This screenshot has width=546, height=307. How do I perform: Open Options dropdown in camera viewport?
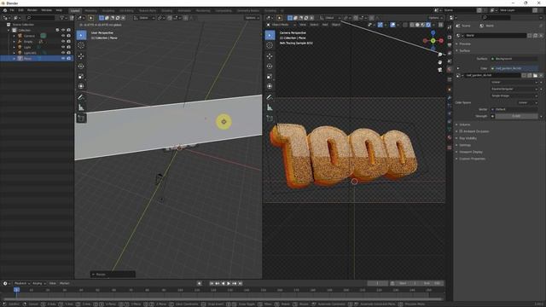(436, 18)
